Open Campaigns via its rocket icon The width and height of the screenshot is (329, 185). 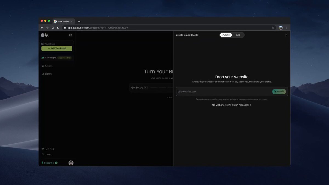[x=42, y=58]
